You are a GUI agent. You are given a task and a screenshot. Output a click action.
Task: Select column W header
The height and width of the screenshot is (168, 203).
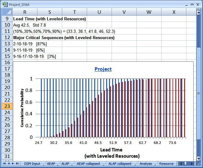[149, 12]
